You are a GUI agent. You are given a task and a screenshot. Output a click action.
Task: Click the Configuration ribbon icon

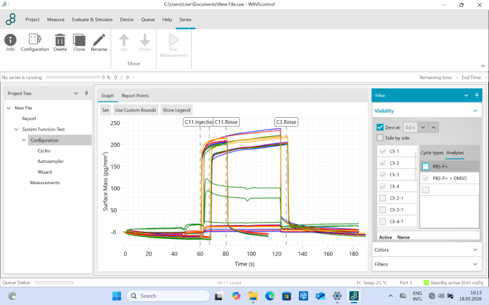click(x=35, y=40)
